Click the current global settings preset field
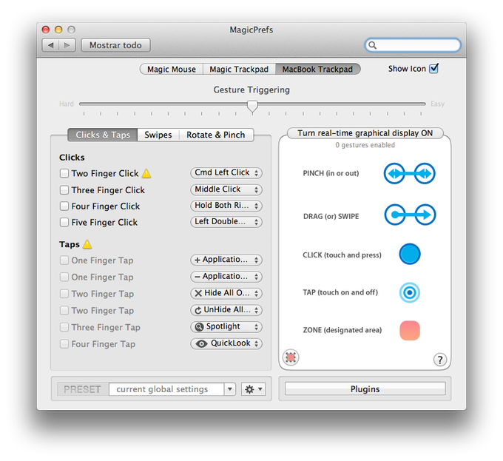 coord(166,389)
